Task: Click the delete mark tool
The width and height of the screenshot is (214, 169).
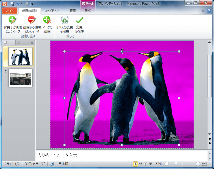Action: [47, 25]
